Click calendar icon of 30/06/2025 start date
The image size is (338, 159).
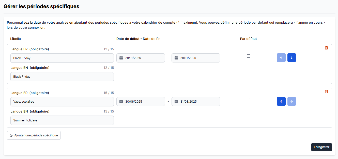pyautogui.click(x=121, y=102)
